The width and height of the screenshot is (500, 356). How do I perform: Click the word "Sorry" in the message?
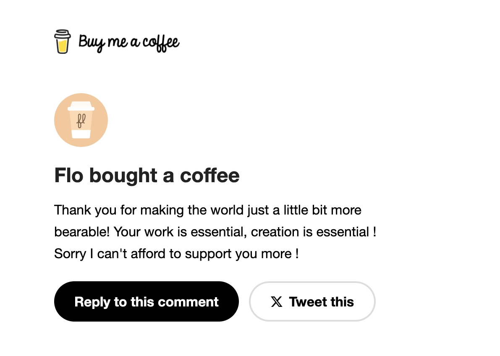(70, 254)
